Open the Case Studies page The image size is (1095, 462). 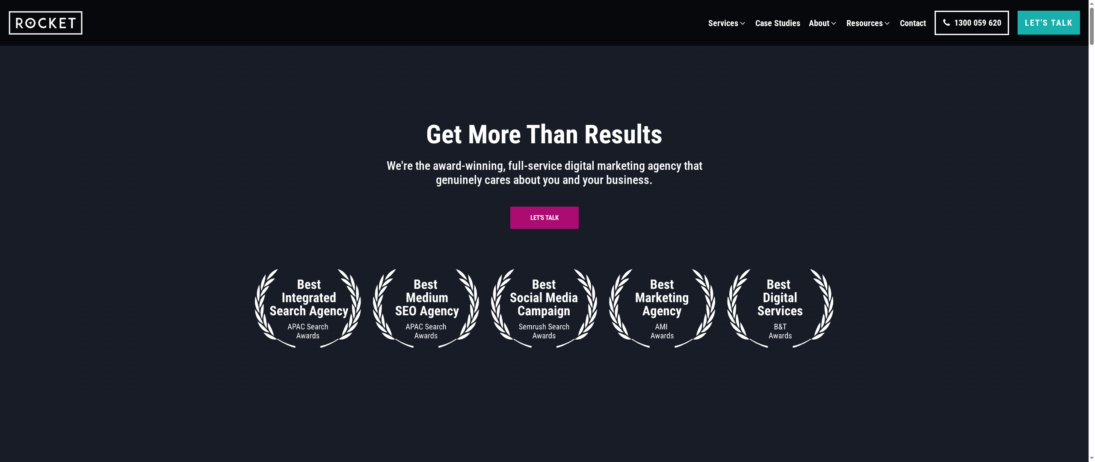coord(778,24)
